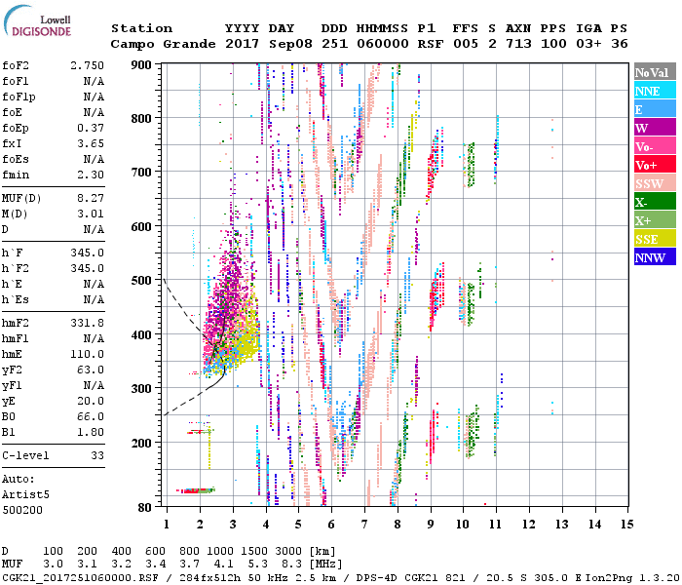Select the SSE yellow legend swatch

pos(655,239)
